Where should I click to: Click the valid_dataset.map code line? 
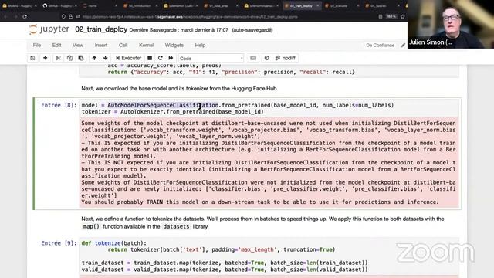click(x=225, y=270)
